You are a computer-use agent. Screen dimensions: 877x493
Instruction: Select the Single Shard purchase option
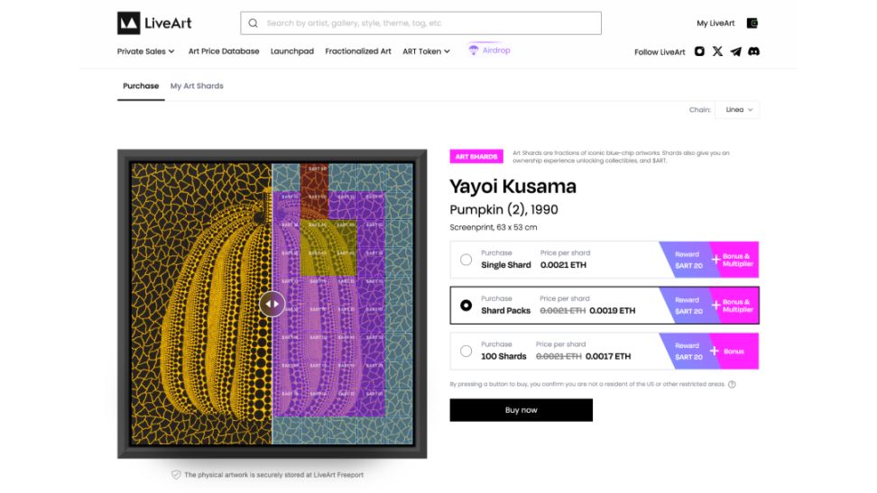tap(466, 260)
